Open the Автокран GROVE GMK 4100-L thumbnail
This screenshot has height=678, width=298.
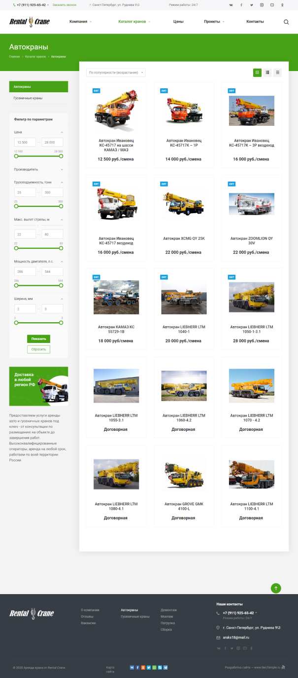184,474
